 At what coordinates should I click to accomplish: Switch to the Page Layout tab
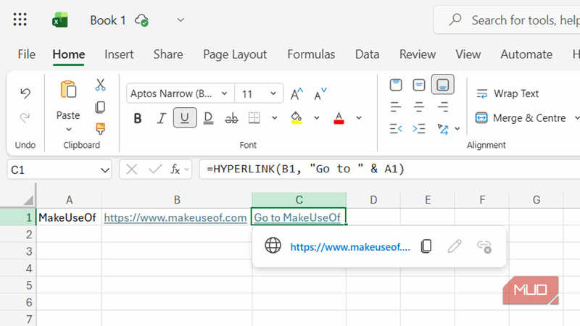click(235, 54)
